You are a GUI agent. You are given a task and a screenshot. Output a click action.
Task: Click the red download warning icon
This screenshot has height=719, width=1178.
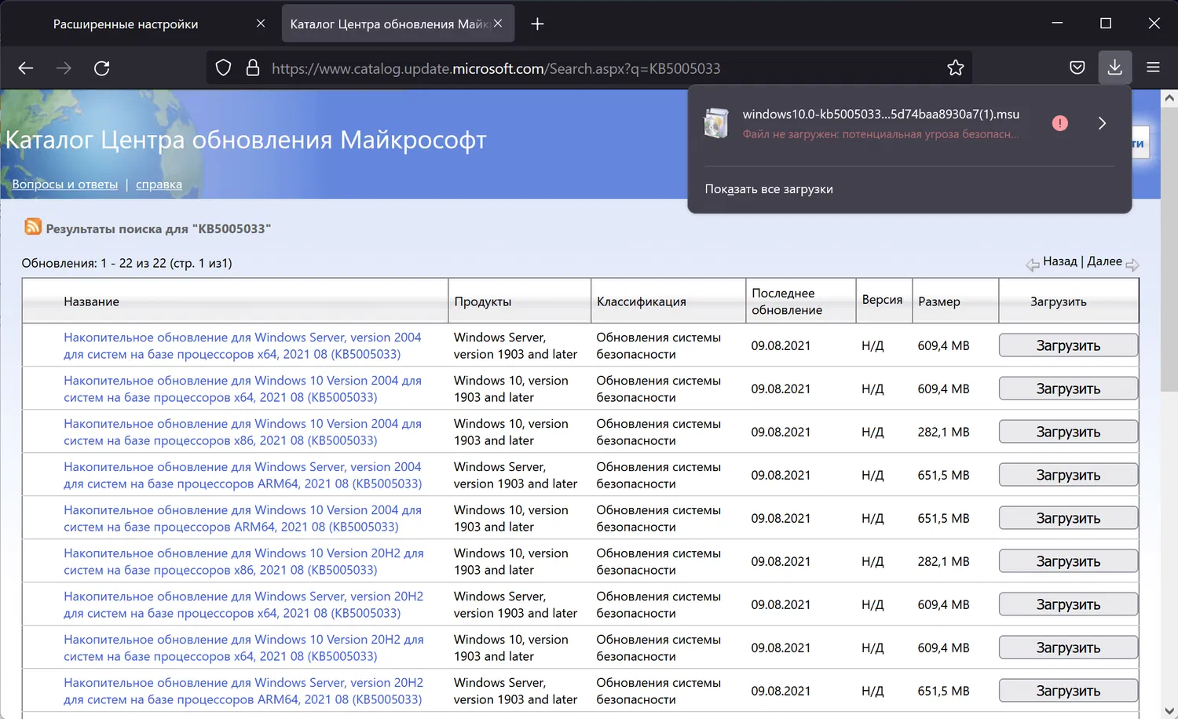(x=1060, y=123)
